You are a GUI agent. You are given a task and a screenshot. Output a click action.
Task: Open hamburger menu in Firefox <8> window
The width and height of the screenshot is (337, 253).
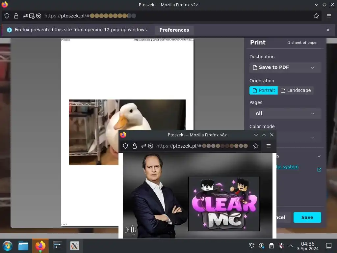click(x=269, y=146)
